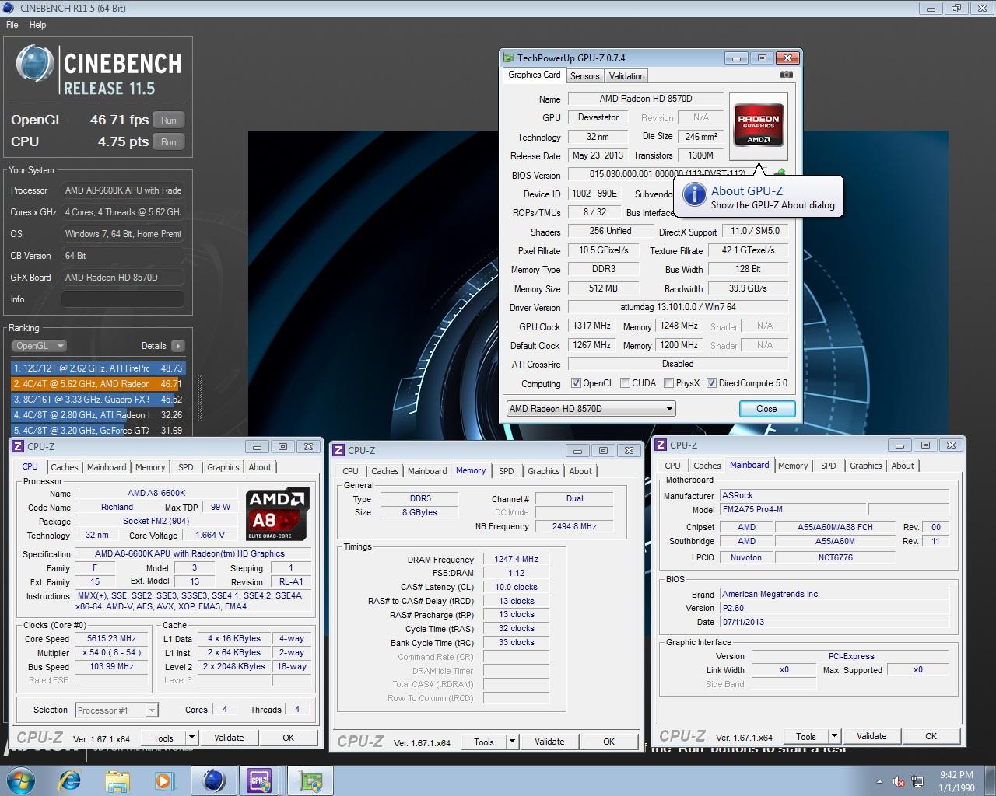Screen dimensions: 996x796
Task: Launch Internet Explorer from the taskbar
Action: [x=70, y=780]
